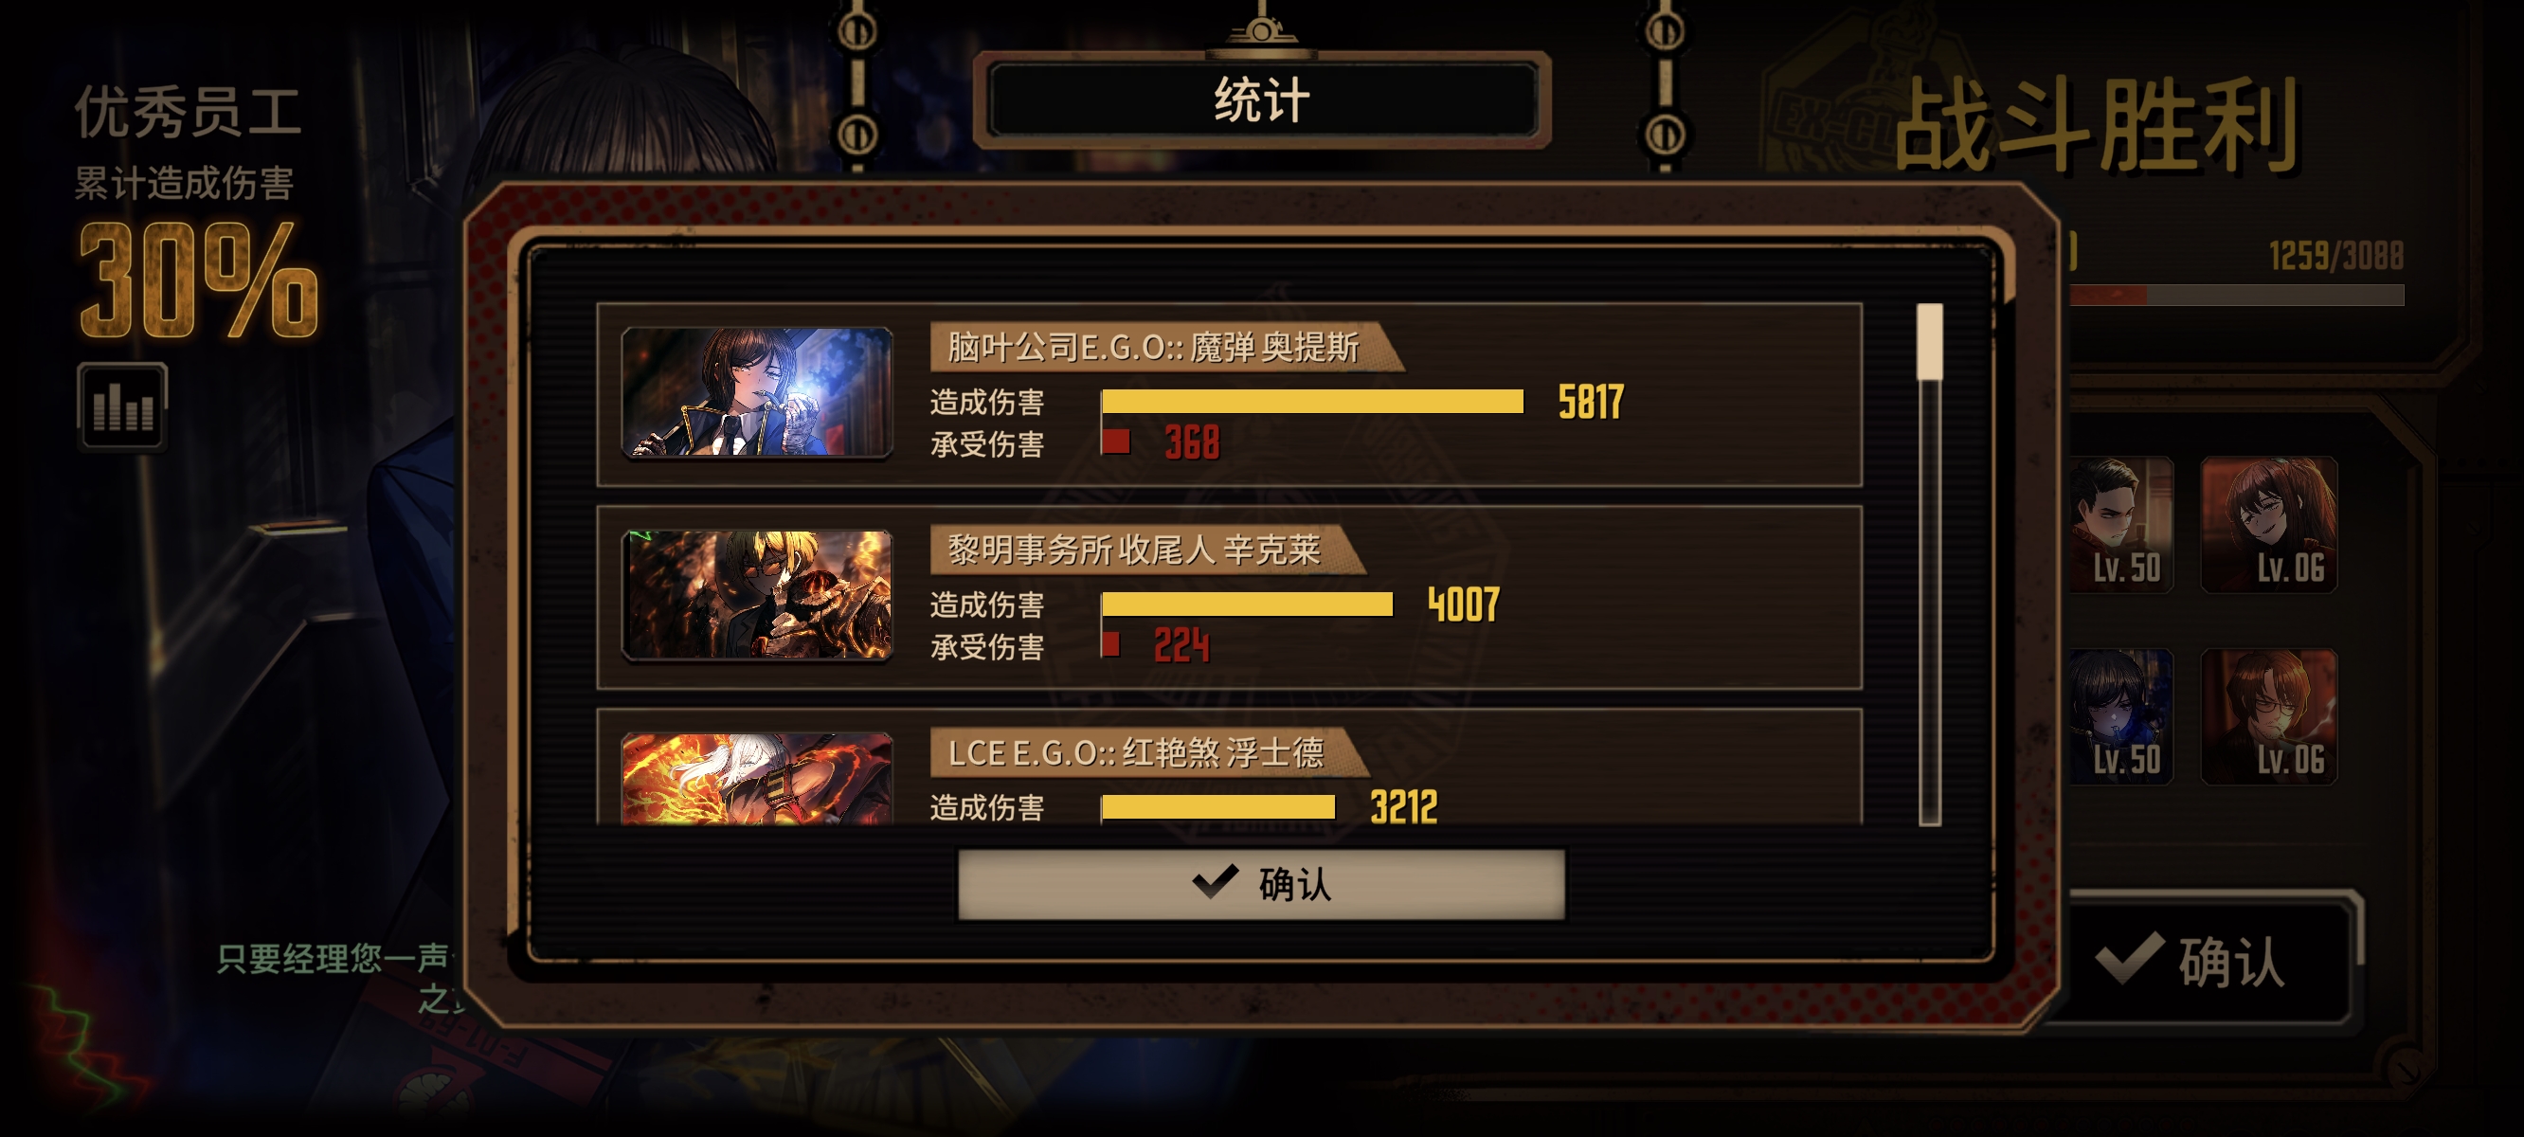This screenshot has height=1137, width=2524.
Task: Click the 30% cumulative damage figure
Action: pos(199,280)
